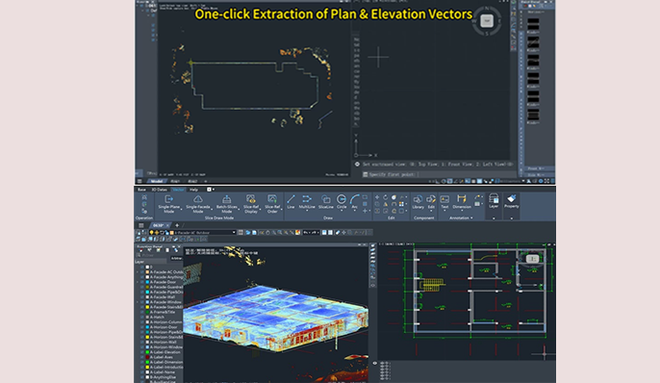Open the Help ribbon tab
The height and width of the screenshot is (383, 660).
coord(193,190)
